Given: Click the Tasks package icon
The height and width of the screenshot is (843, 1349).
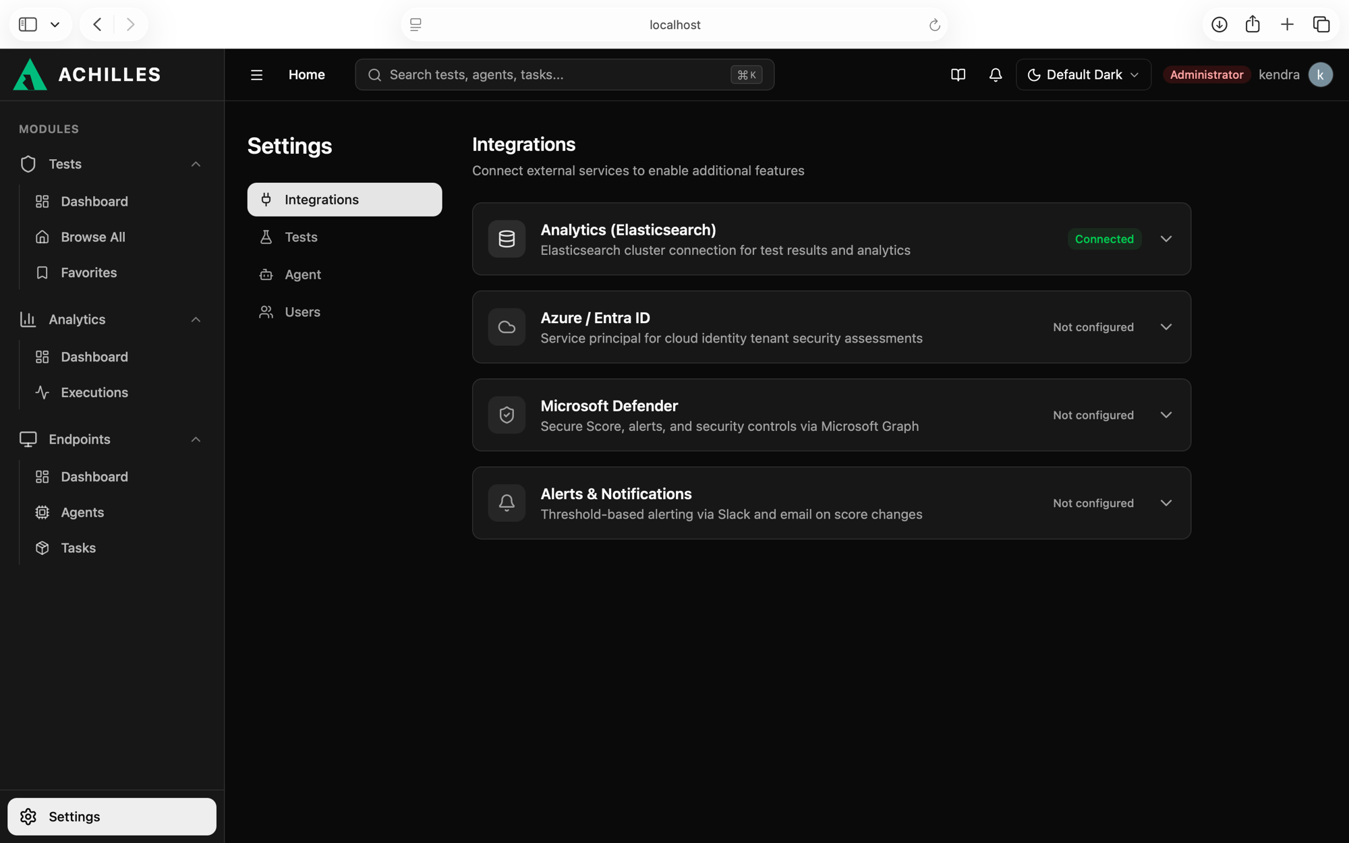Looking at the screenshot, I should [42, 548].
